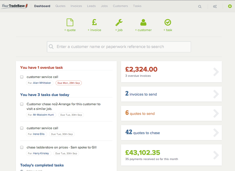
Task: Tick the chase ladderstore on prices checkbox
Action: click(x=22, y=147)
